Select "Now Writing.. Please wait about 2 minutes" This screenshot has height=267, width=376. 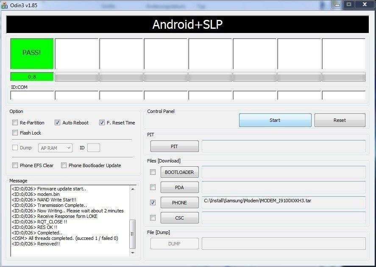[x=68, y=211]
